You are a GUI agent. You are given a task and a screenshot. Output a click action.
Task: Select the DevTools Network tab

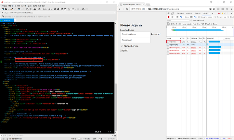(206, 13)
